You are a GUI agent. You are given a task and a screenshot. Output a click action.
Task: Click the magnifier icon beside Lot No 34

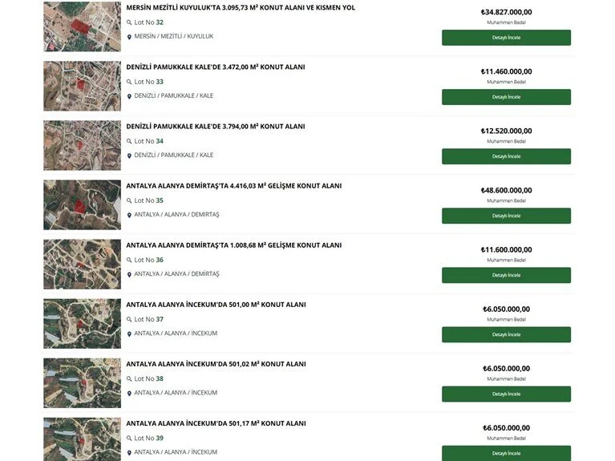[x=129, y=141]
